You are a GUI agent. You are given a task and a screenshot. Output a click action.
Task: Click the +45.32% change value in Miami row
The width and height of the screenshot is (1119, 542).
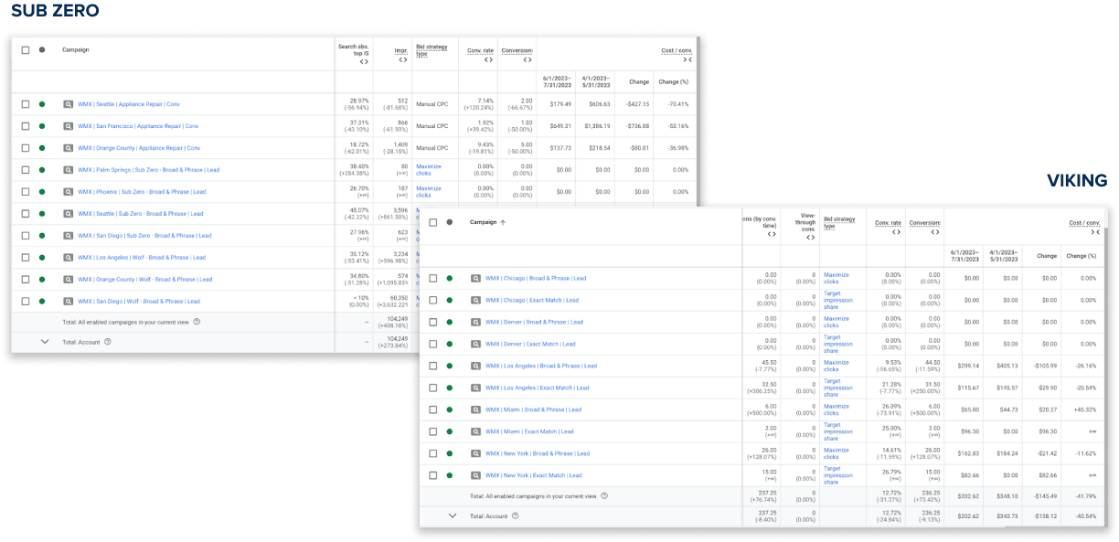click(x=1084, y=409)
